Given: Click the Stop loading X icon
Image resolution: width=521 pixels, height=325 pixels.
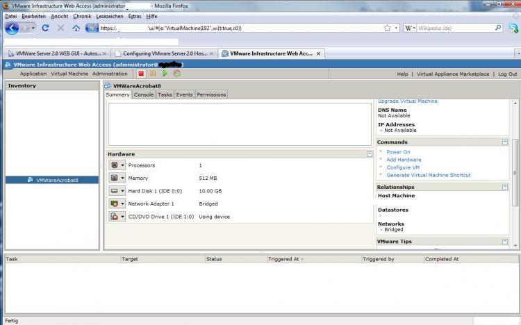Looking at the screenshot, I should pyautogui.click(x=60, y=28).
